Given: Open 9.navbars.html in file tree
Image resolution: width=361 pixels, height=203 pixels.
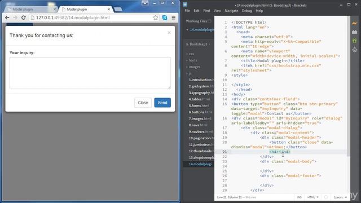Looking at the screenshot, I should point(201,131).
